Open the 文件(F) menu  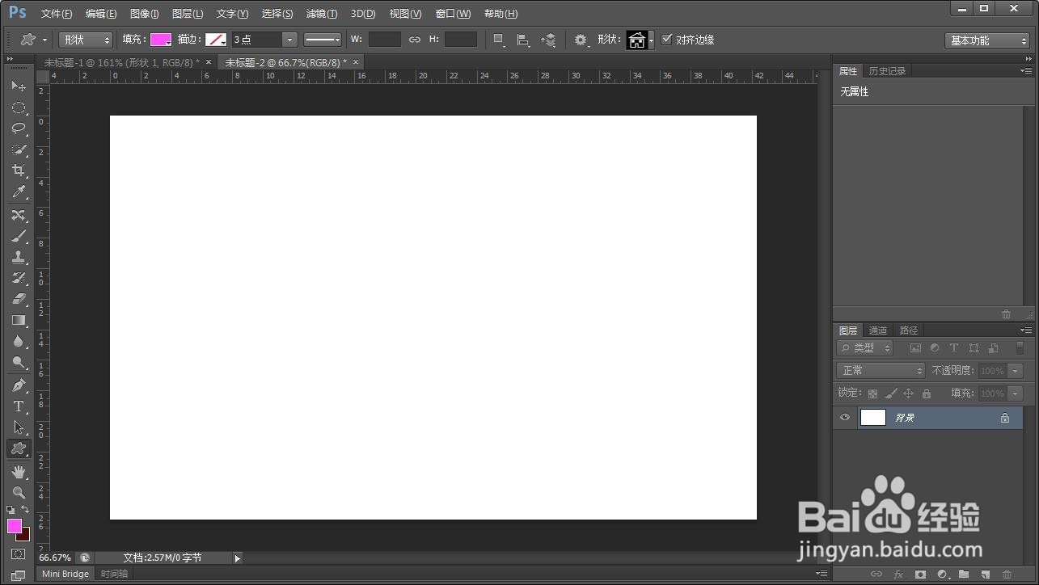click(x=57, y=14)
